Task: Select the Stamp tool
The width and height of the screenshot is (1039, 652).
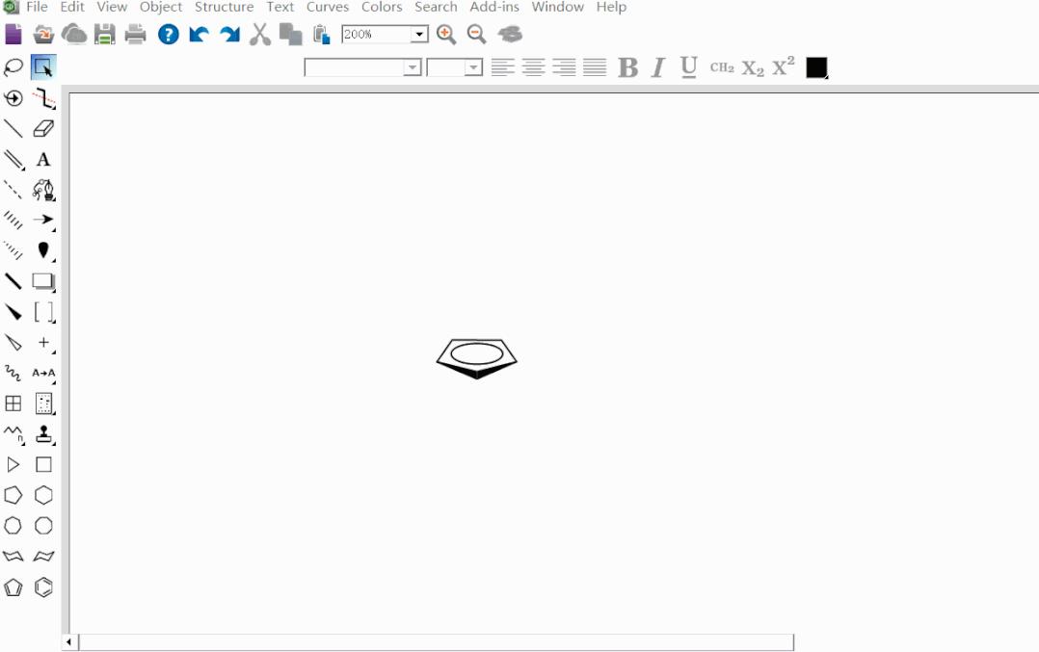Action: pos(45,434)
